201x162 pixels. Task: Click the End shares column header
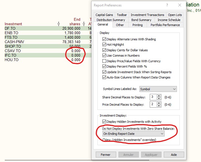75,22
